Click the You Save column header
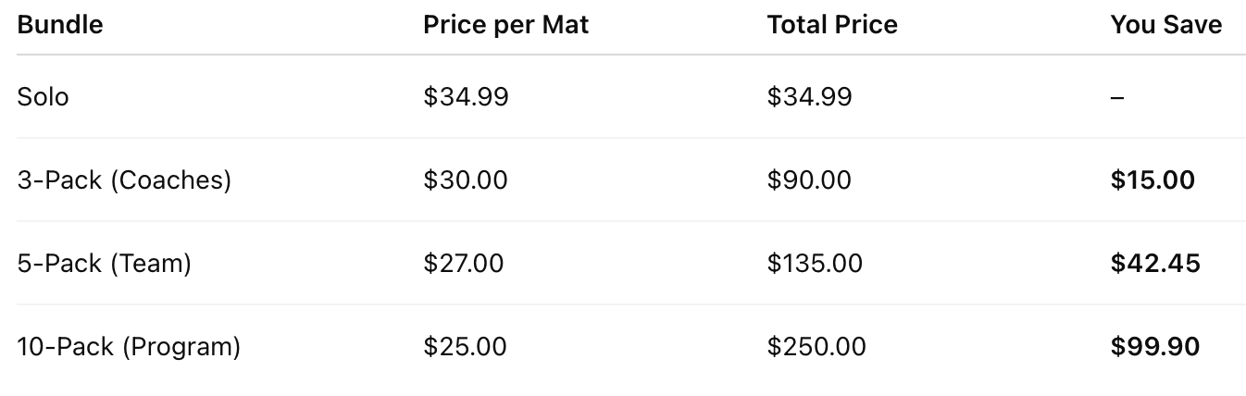 [x=1165, y=25]
